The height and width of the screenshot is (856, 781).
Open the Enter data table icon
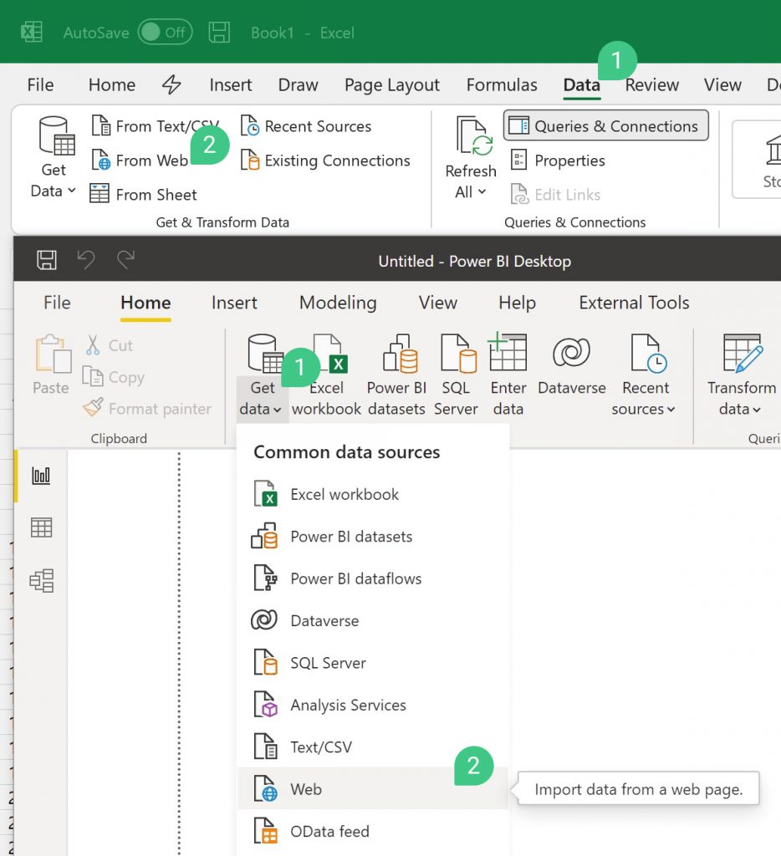(x=508, y=376)
